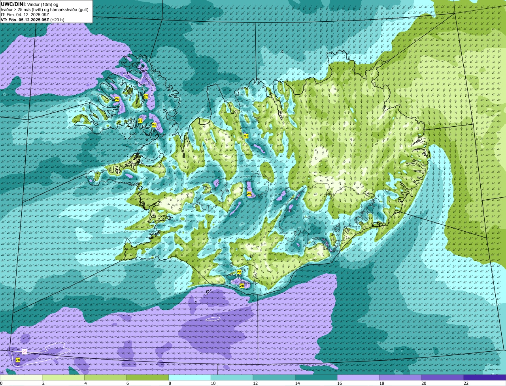Click the 4–6 m/s green legend swatch

(105, 377)
